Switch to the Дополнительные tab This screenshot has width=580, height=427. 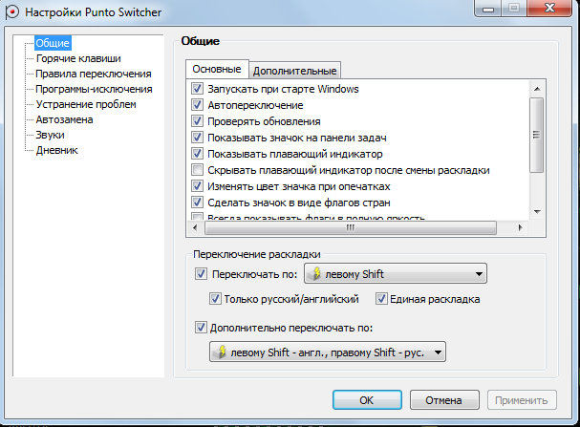point(295,71)
